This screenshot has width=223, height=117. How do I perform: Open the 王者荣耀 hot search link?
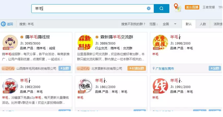(209, 7)
